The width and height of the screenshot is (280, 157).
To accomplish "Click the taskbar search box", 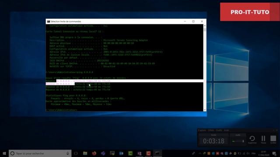I will (40, 153).
